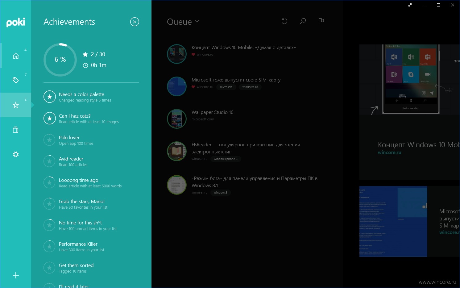
Task: Open large preview card image of Windows 10 concept
Action: click(x=409, y=80)
